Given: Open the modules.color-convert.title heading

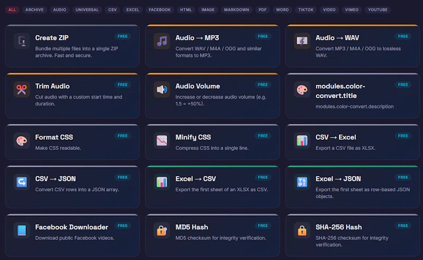Looking at the screenshot, I should tap(341, 91).
